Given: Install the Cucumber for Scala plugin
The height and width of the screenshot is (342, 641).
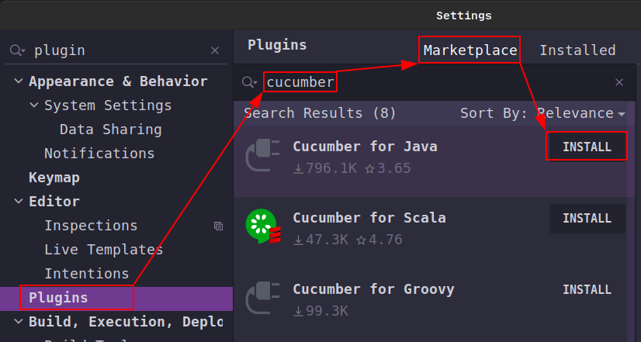Looking at the screenshot, I should click(x=587, y=218).
